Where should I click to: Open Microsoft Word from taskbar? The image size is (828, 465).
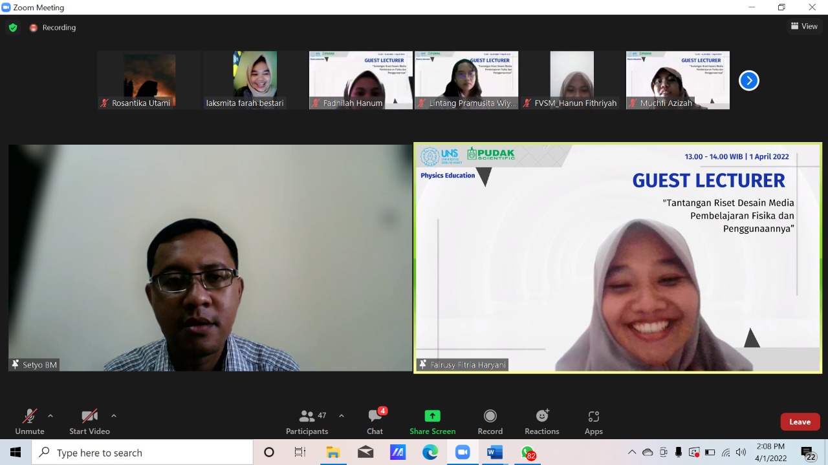[x=495, y=452]
